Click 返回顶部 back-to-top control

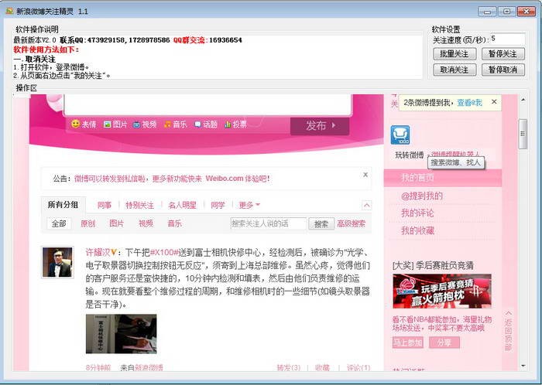[x=508, y=330]
